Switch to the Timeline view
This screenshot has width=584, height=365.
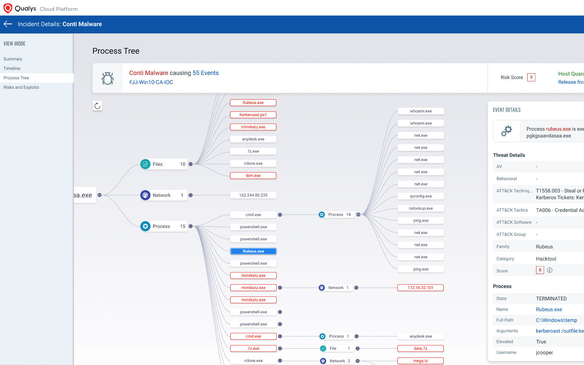[x=12, y=68]
